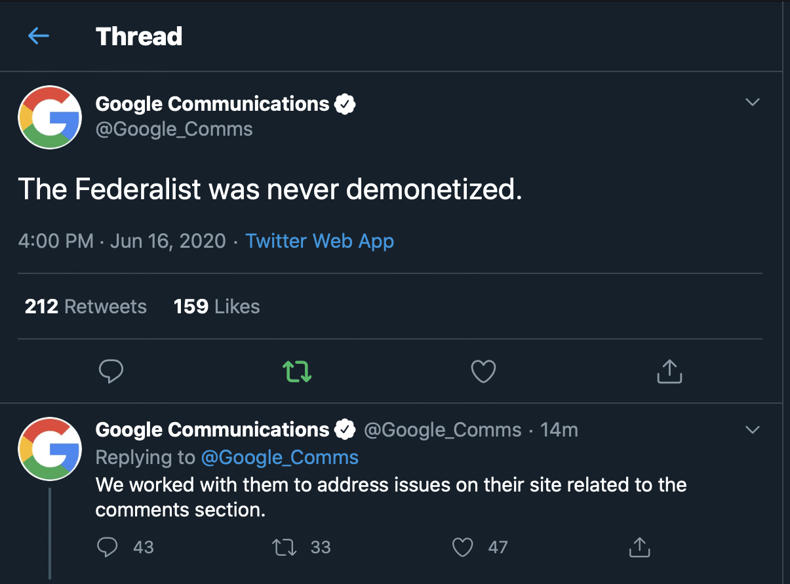The height and width of the screenshot is (584, 790).
Task: Like the main Federalist tweet
Action: pos(483,372)
